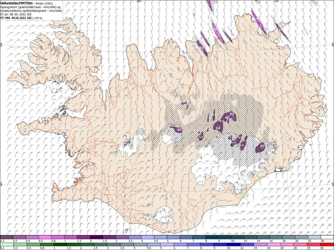Click the slydda/snjókoma legend description line
Image resolution: width=334 pixels, height=250 pixels.
tap(31, 11)
